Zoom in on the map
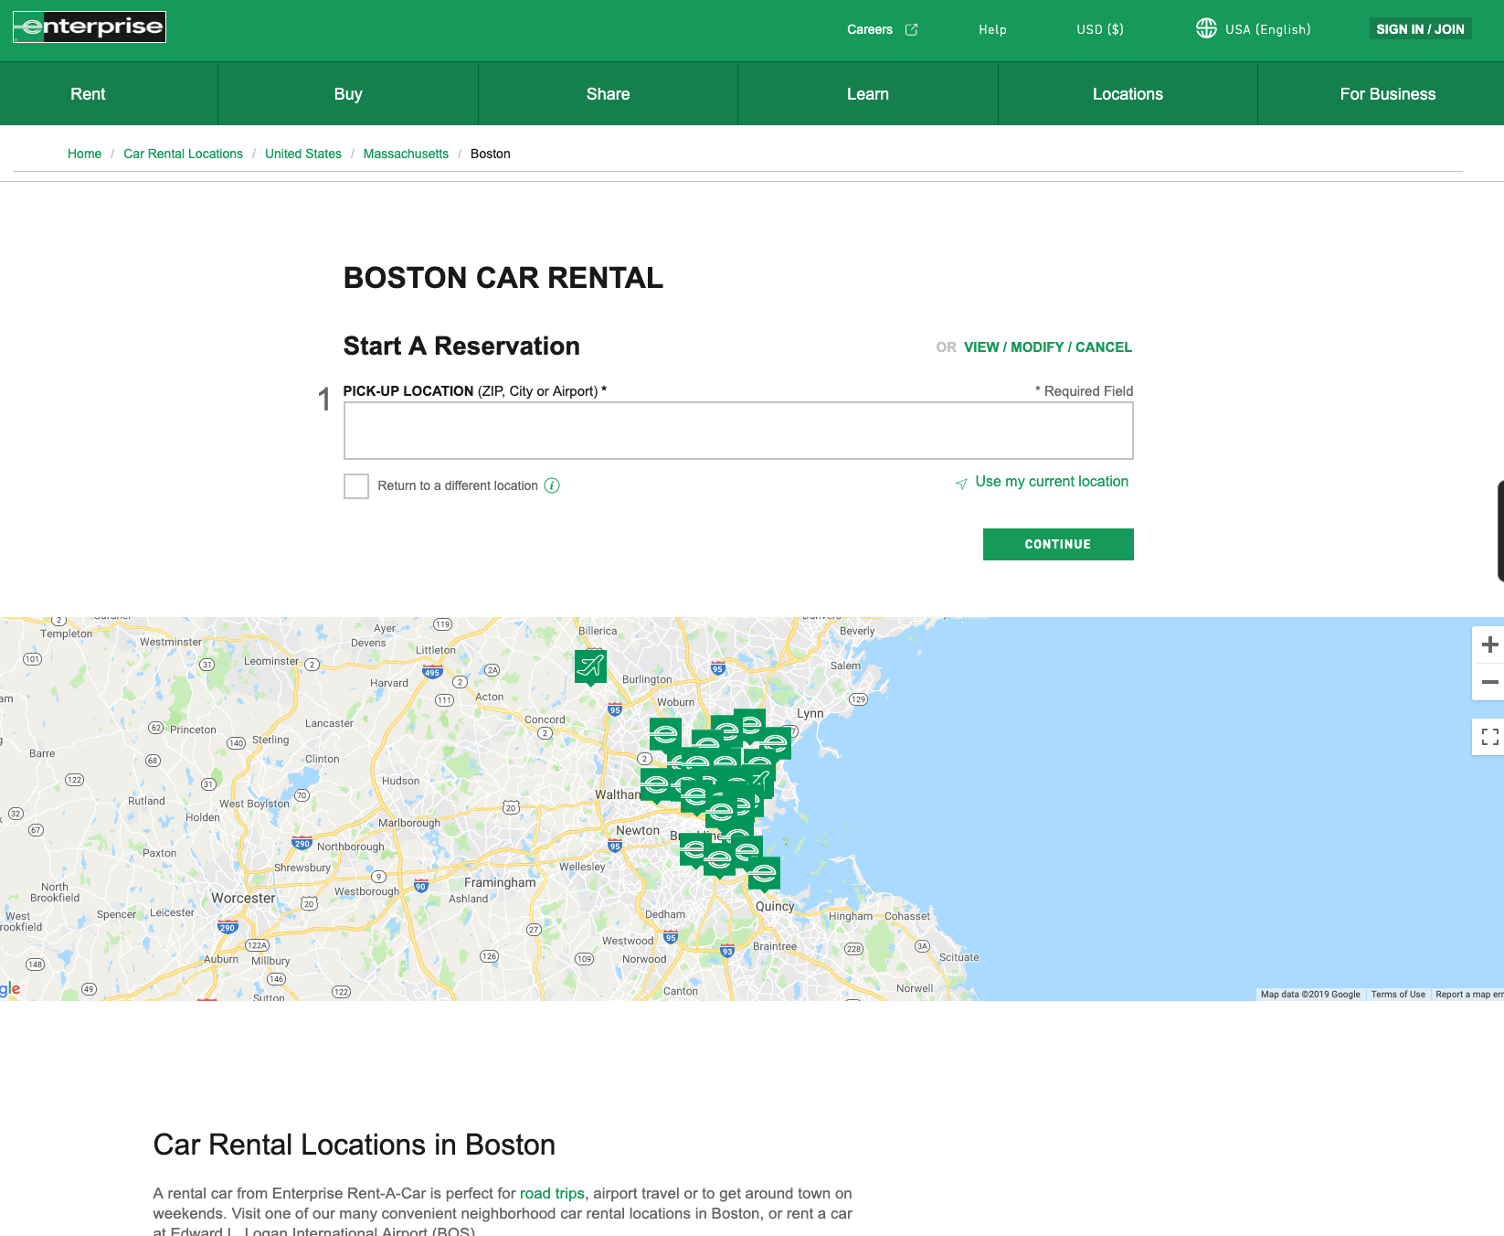The image size is (1504, 1236). (x=1489, y=645)
